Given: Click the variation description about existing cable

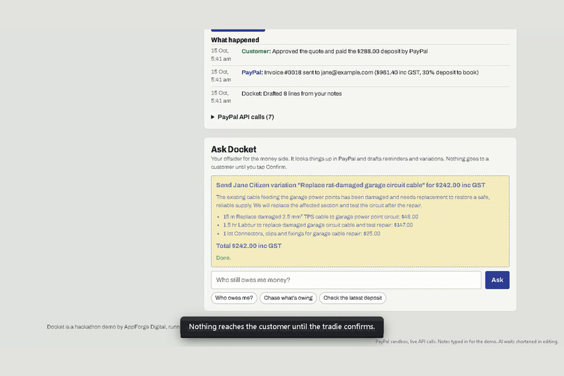Looking at the screenshot, I should (x=353, y=201).
